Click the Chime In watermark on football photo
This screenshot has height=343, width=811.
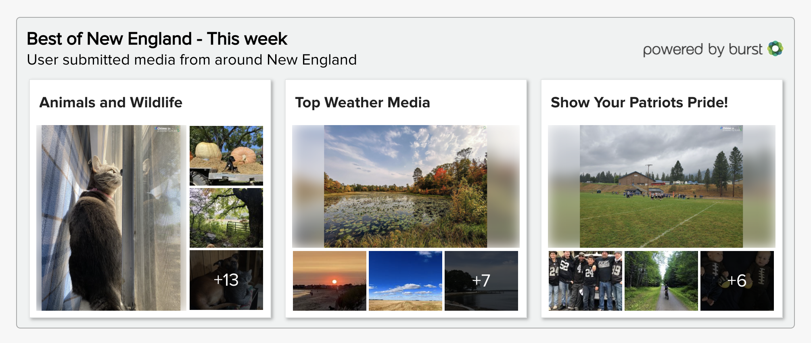pyautogui.click(x=731, y=129)
